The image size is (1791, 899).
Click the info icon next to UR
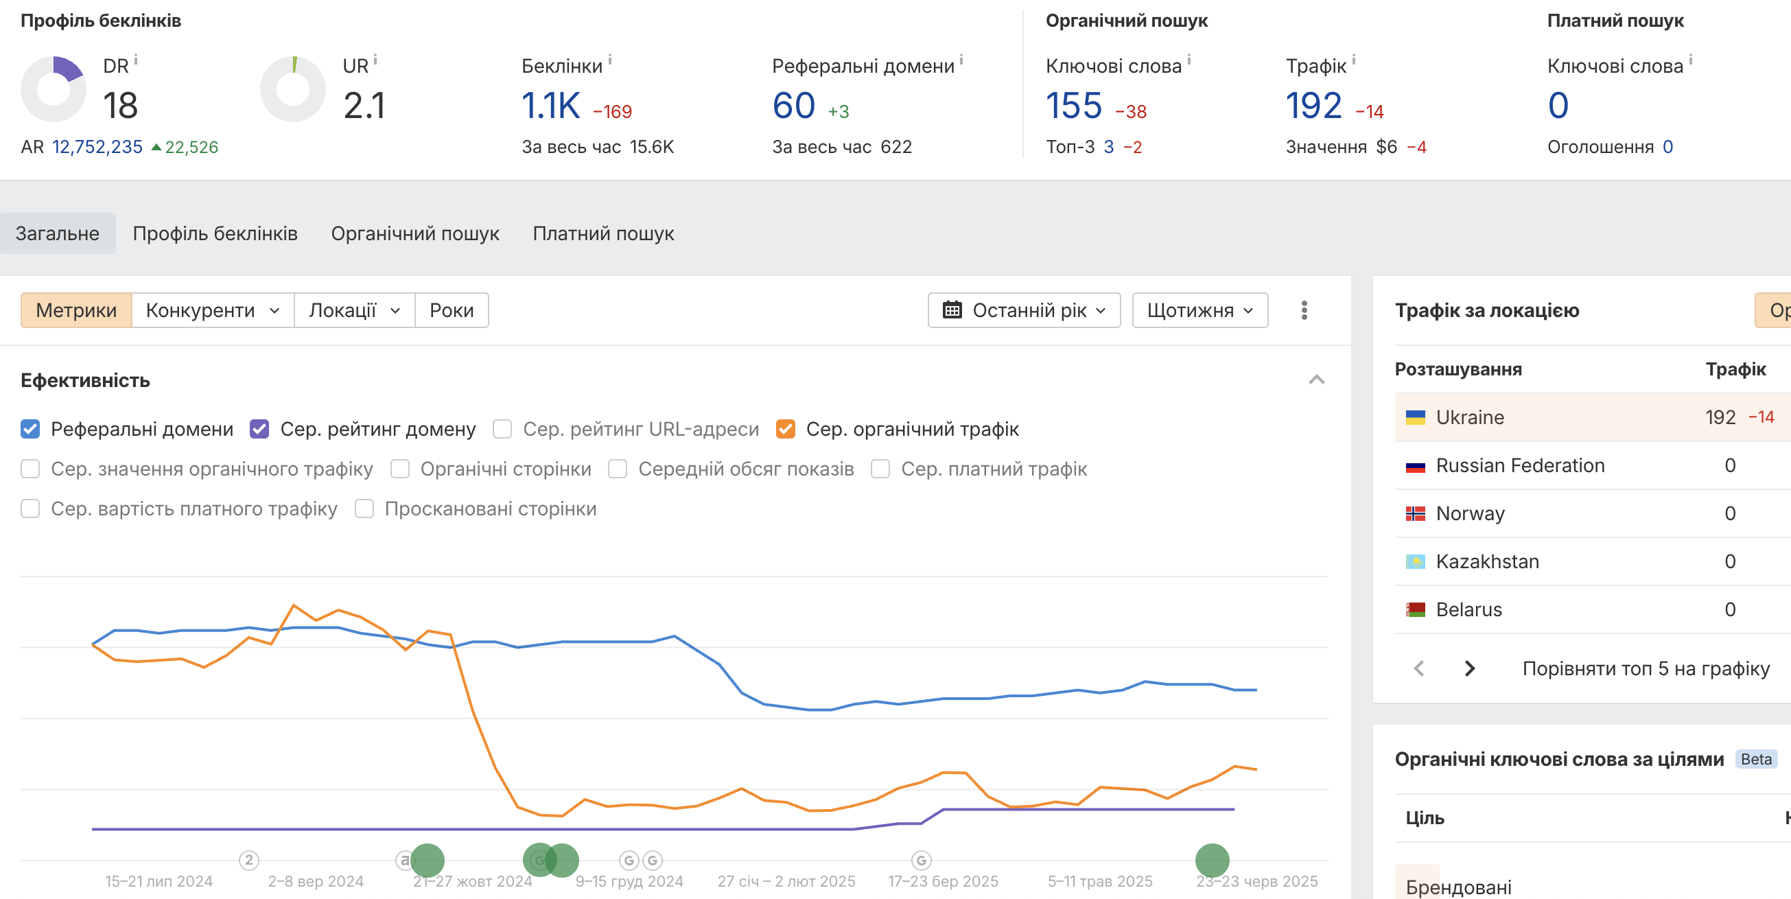click(x=375, y=60)
